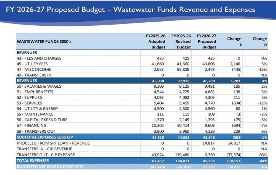
Task: Click the Services percent change -12%
Action: (262, 103)
